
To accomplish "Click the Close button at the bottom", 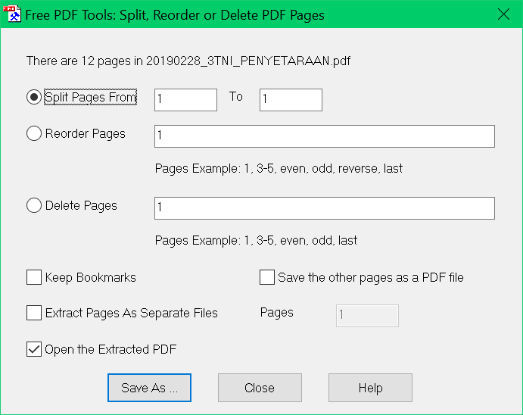I will tap(260, 388).
